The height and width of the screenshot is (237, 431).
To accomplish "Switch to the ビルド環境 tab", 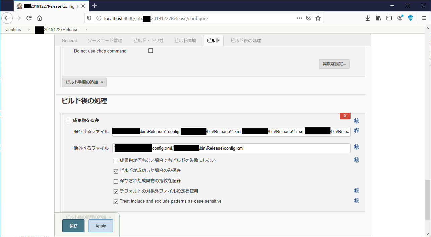I will (x=185, y=40).
